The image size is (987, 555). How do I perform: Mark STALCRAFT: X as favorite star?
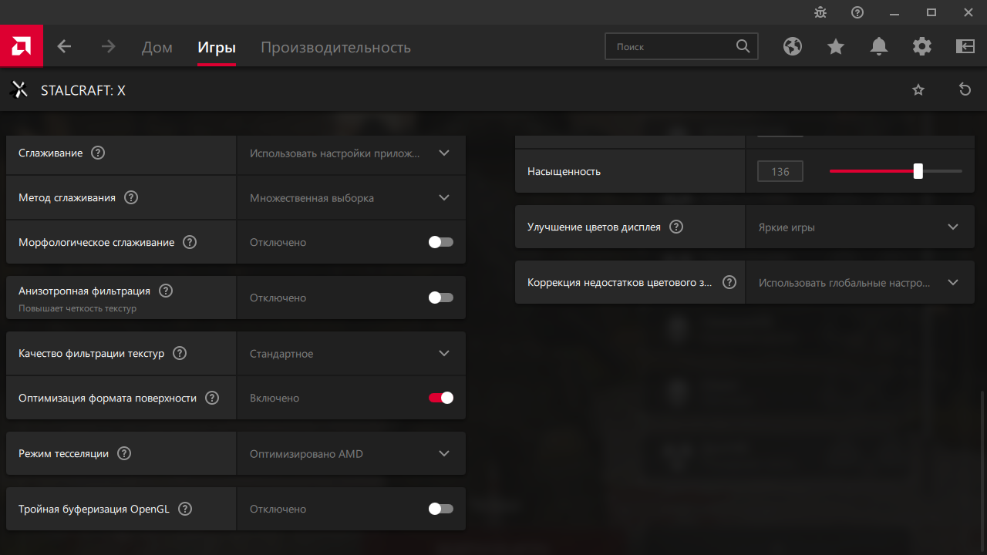918,90
